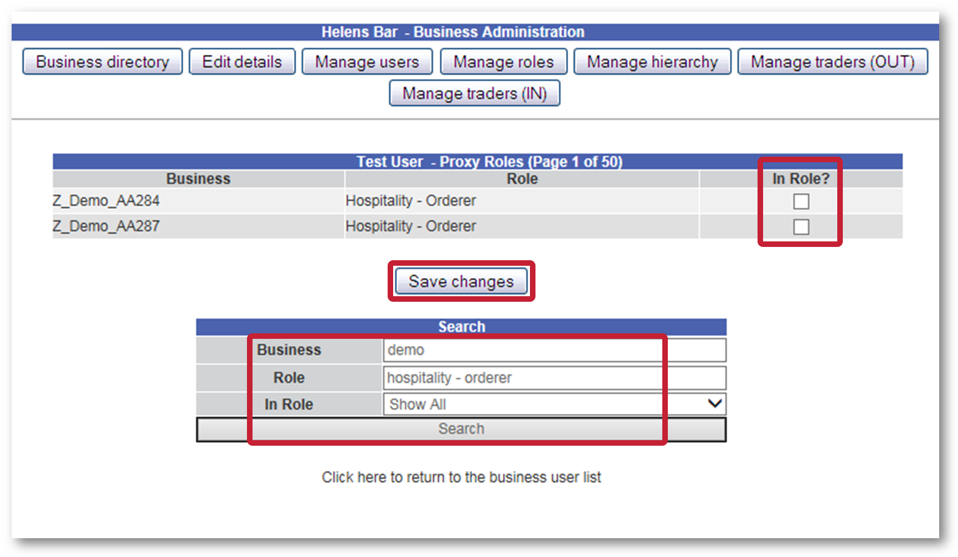
Task: Check the In Role box for Z_Demo_AA287
Action: pos(801,226)
